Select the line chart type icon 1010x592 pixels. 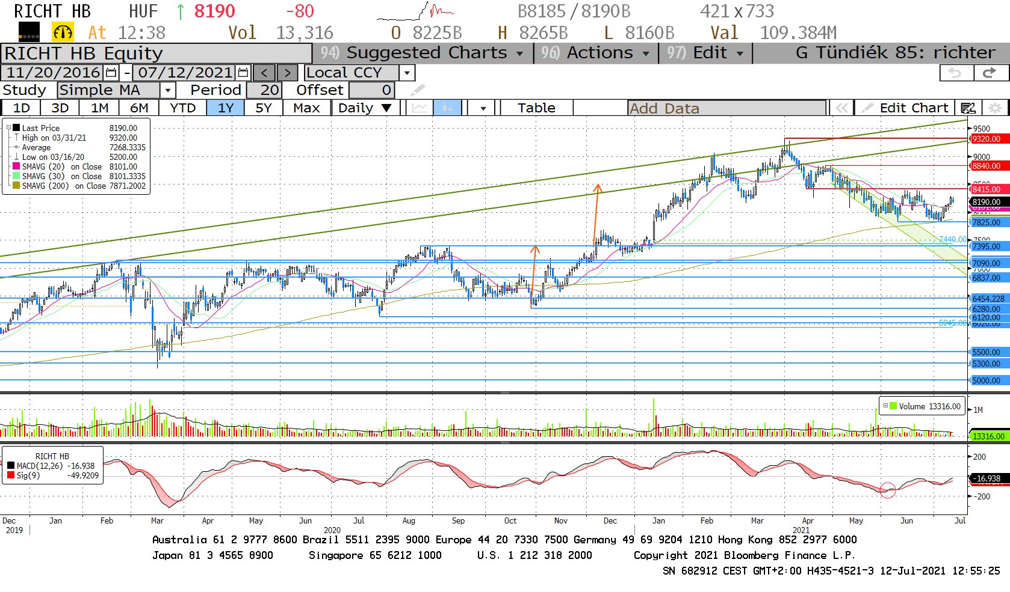[x=420, y=108]
